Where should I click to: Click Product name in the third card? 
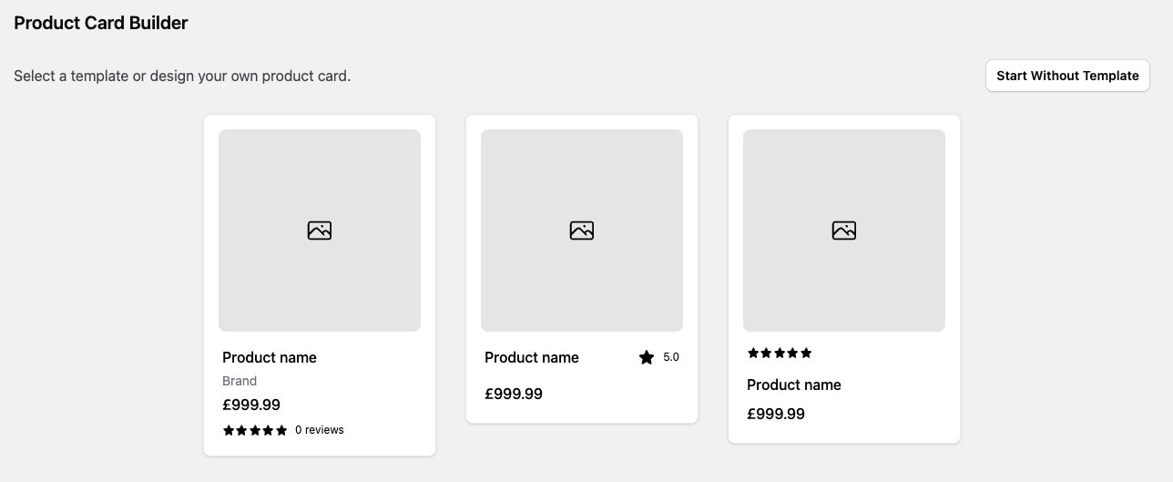coord(794,385)
